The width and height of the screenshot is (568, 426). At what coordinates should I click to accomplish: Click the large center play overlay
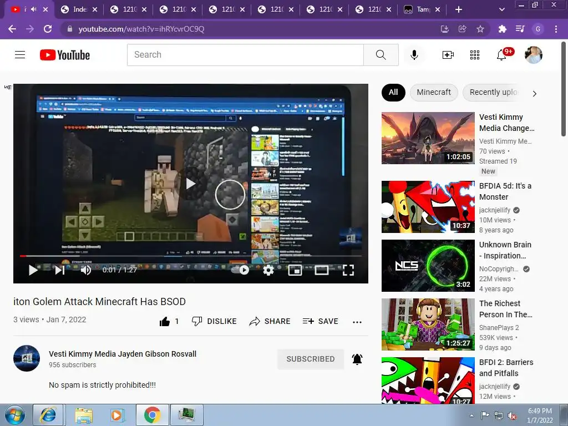click(191, 184)
